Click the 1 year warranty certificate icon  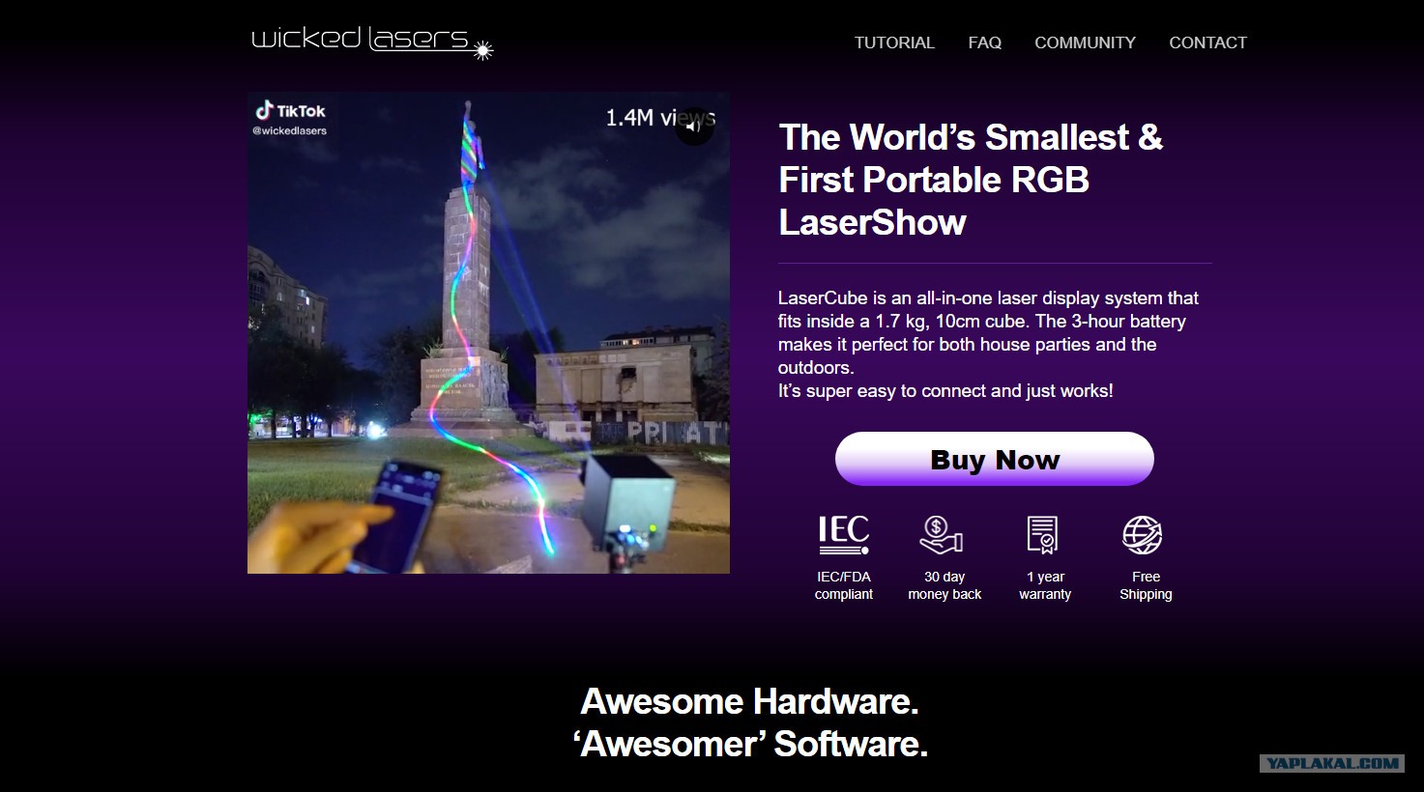coord(1042,535)
